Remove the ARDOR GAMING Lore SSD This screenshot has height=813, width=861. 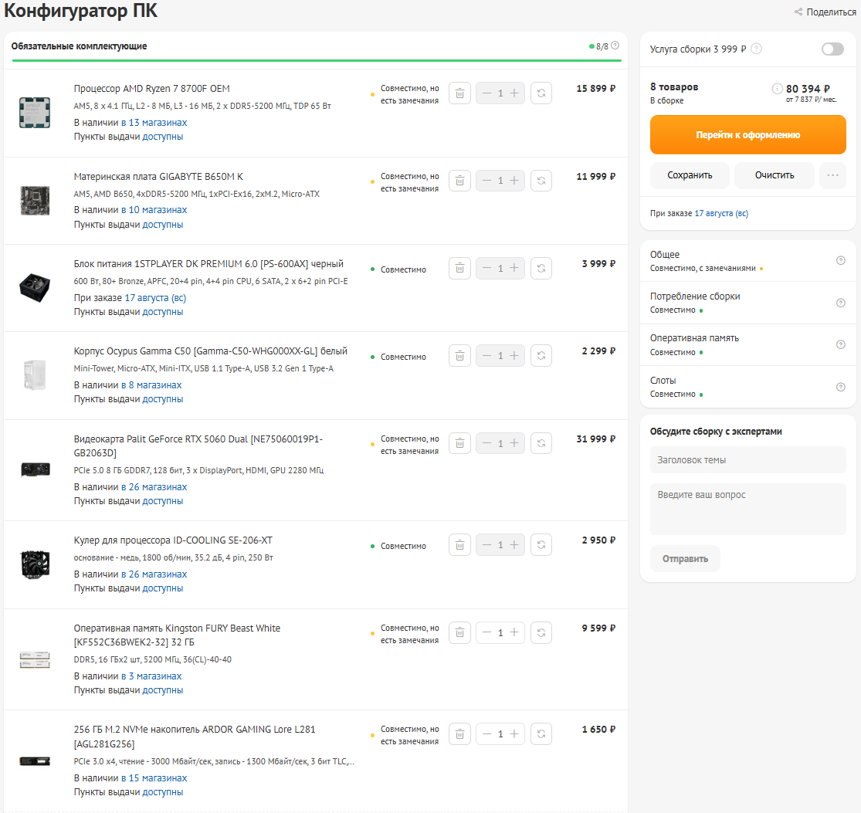tap(459, 734)
